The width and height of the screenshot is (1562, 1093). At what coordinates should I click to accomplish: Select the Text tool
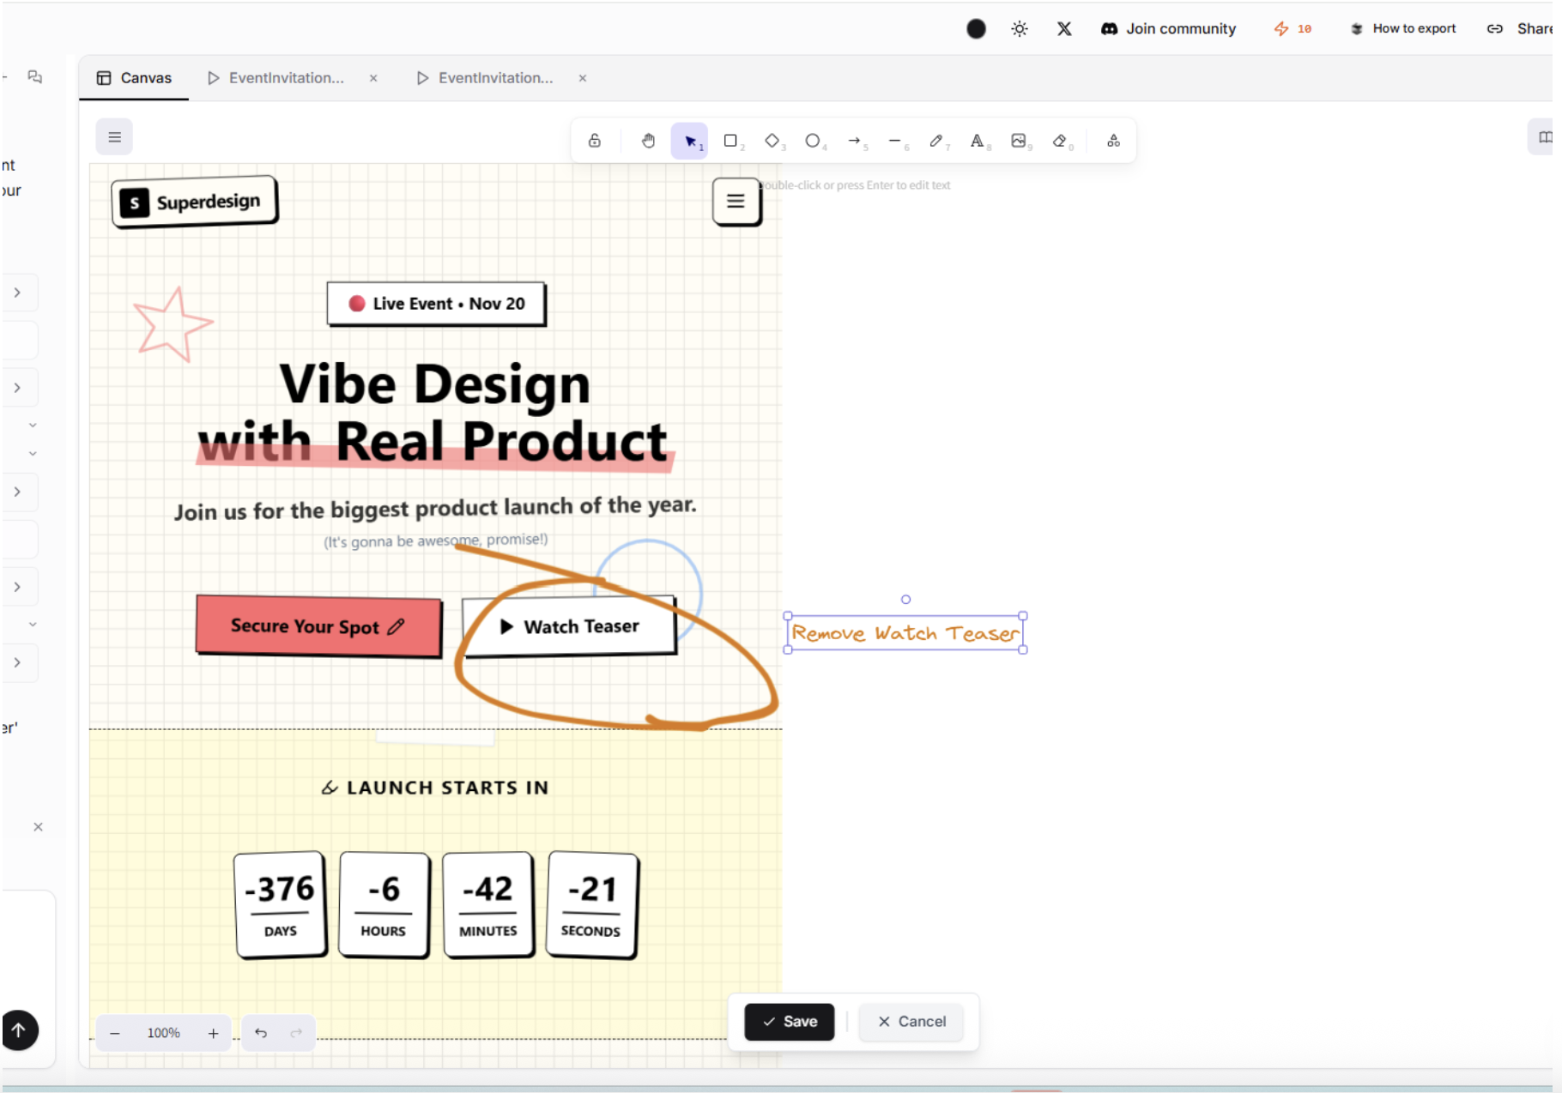tap(978, 140)
